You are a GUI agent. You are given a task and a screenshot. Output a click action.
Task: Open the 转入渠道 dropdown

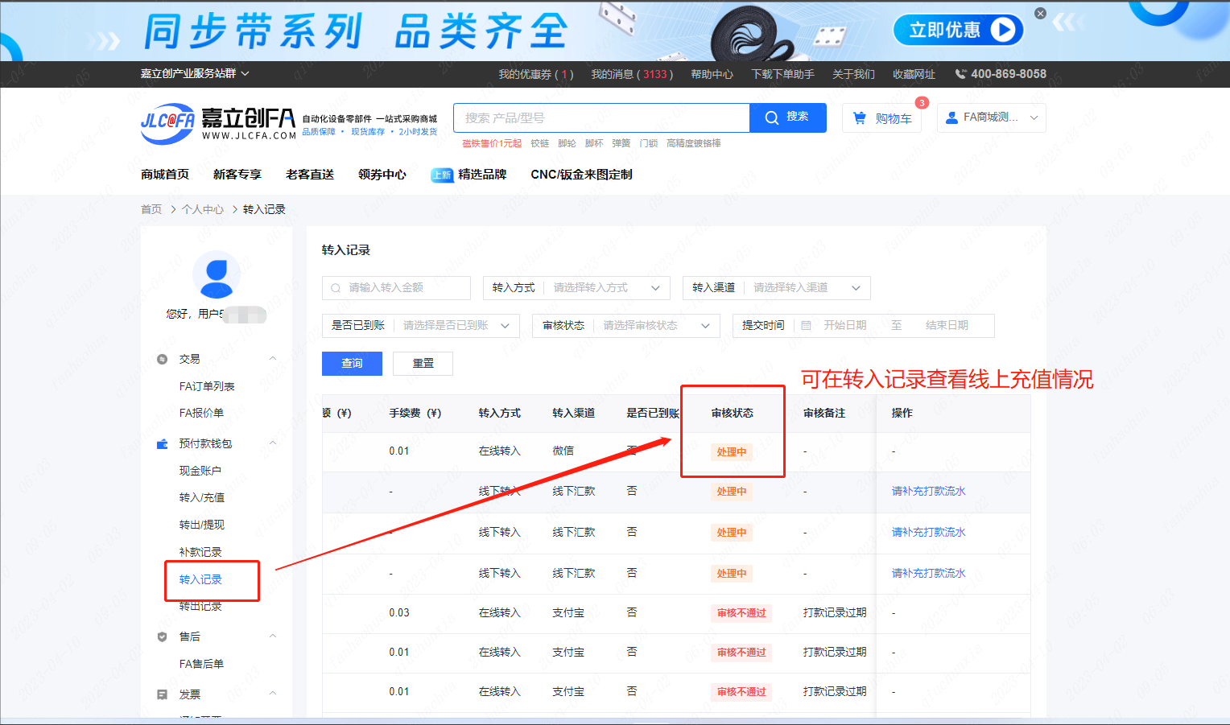pos(805,288)
